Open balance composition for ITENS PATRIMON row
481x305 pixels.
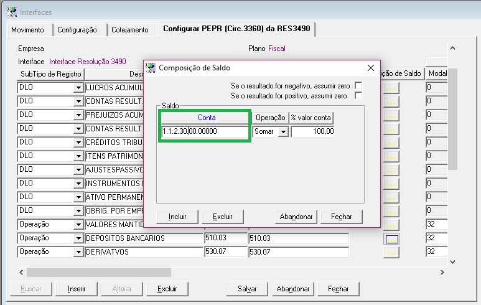pos(391,157)
